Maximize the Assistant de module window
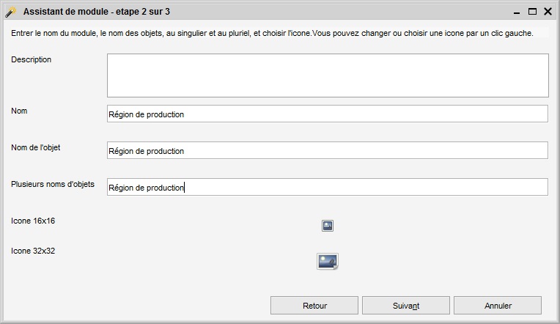This screenshot has height=324, width=560. click(532, 12)
